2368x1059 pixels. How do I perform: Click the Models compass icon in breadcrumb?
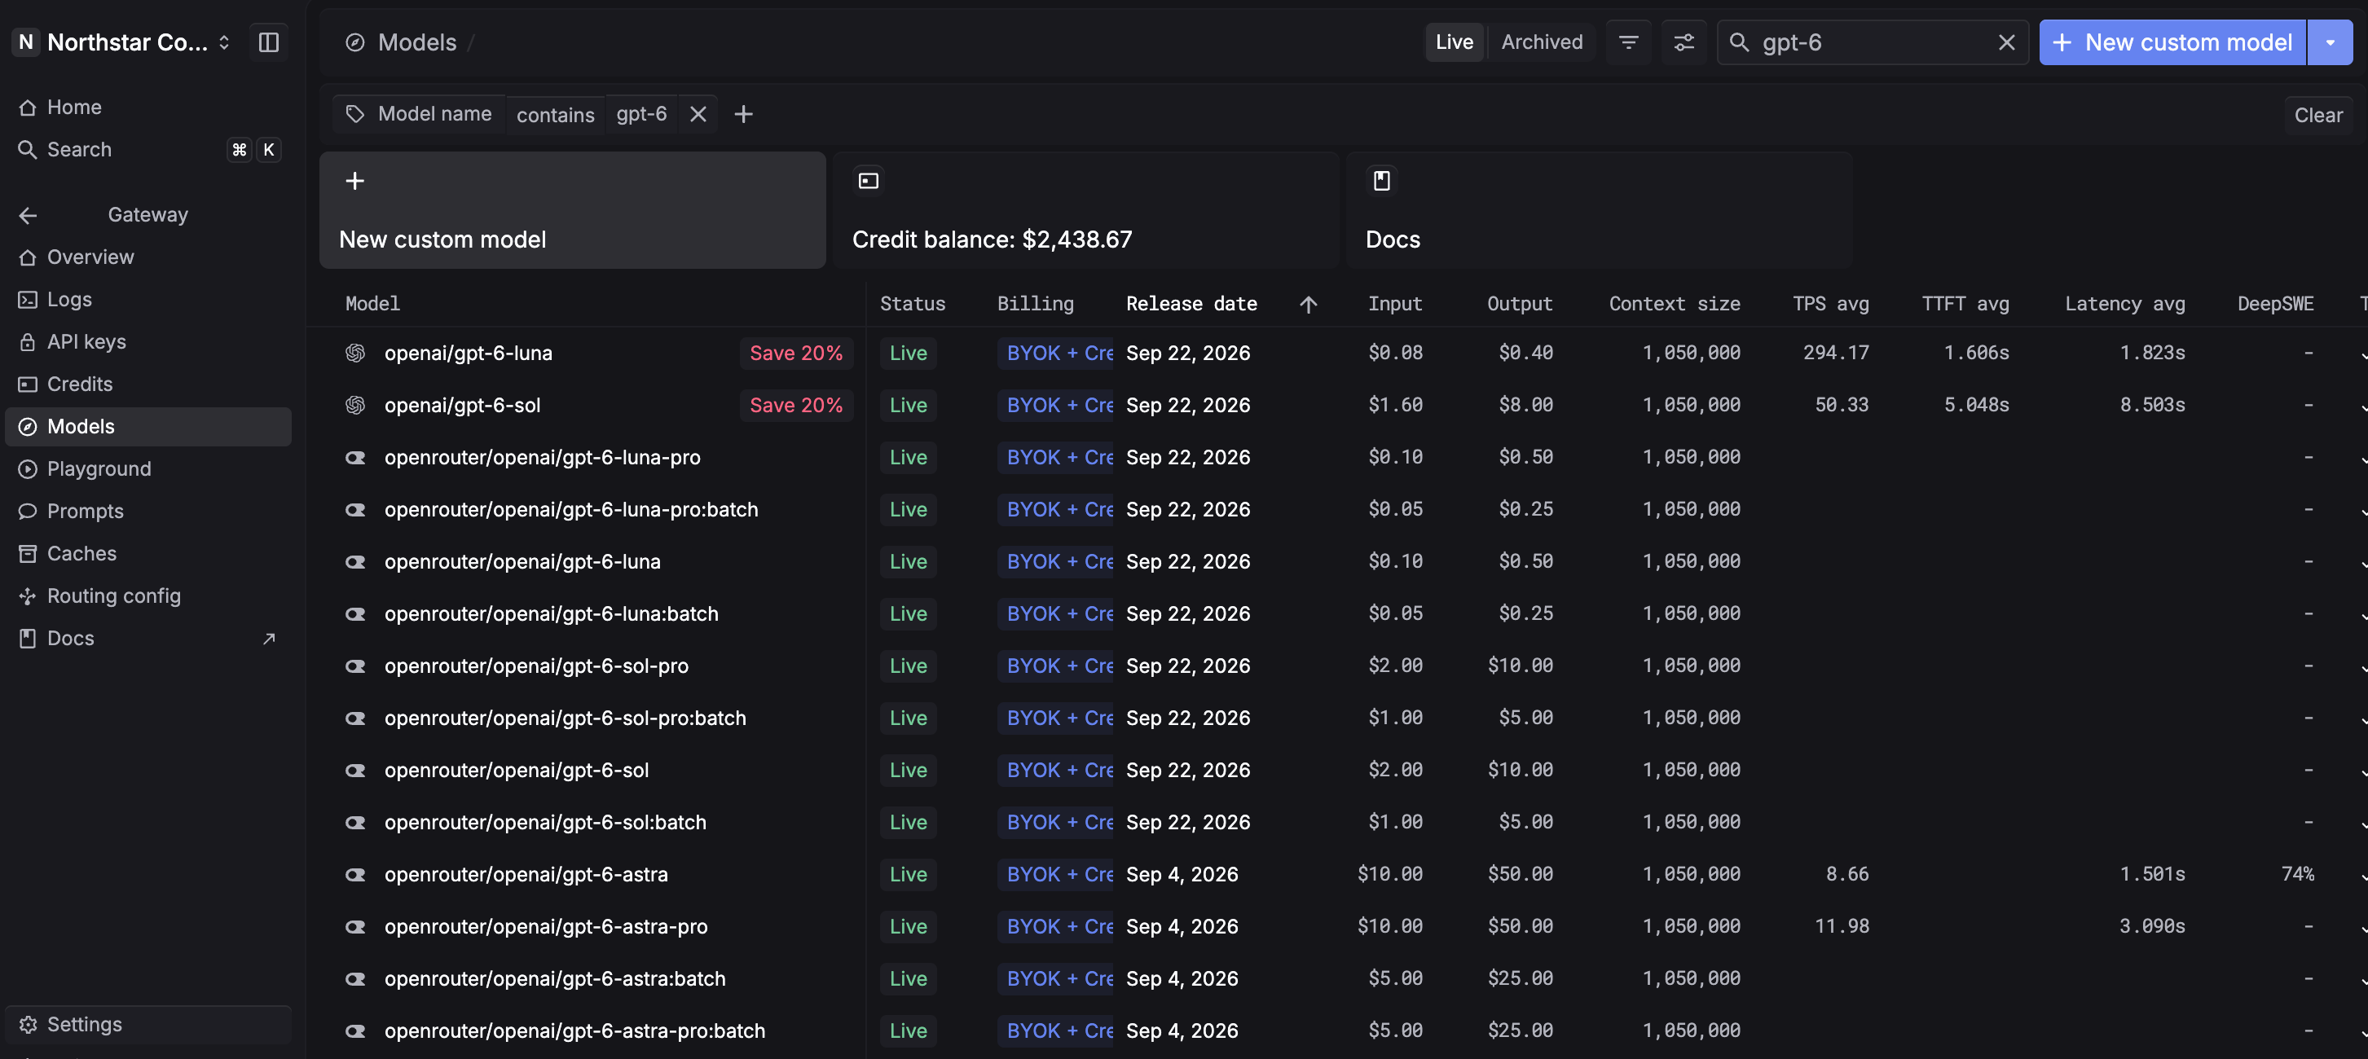coord(354,42)
